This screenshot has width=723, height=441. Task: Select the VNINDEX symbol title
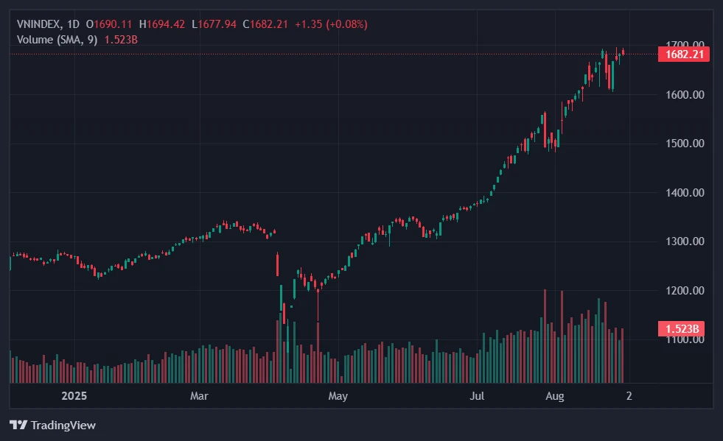[38, 24]
